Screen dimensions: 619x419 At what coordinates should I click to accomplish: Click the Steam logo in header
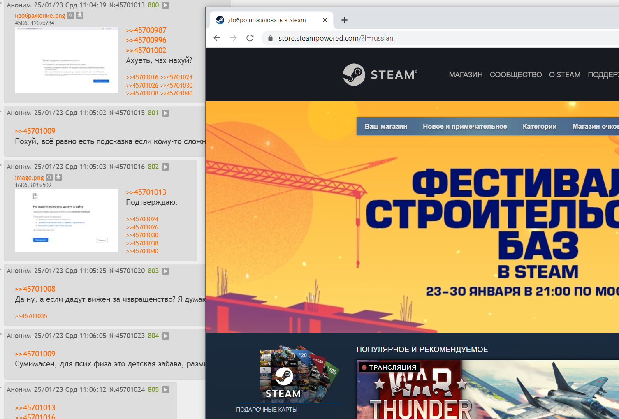380,74
